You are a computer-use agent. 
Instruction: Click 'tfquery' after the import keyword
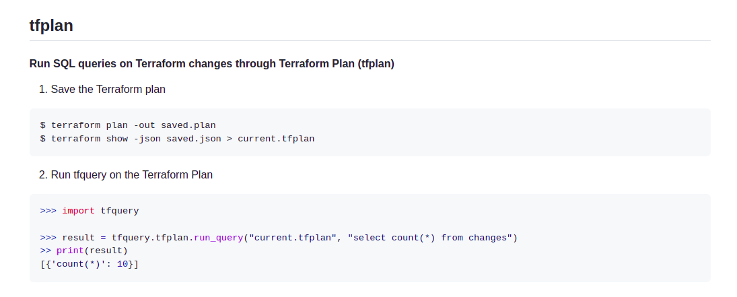pos(120,211)
